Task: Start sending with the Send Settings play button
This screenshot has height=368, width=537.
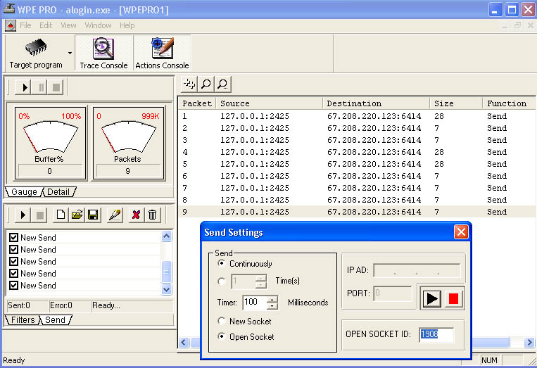Action: (431, 298)
